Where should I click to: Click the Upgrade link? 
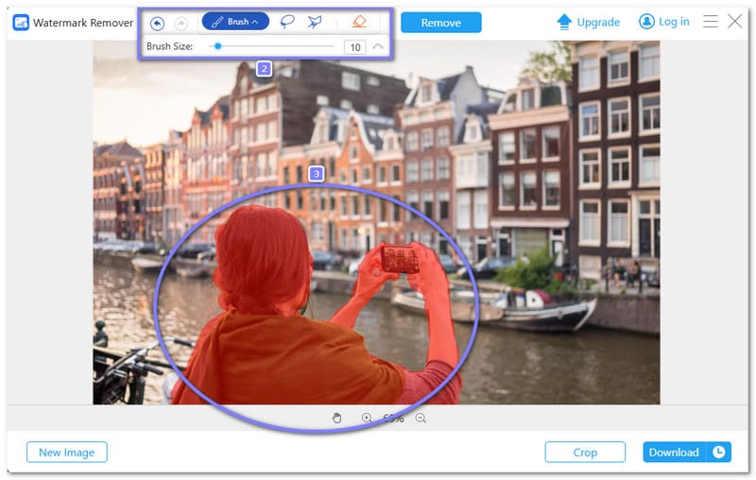[588, 22]
